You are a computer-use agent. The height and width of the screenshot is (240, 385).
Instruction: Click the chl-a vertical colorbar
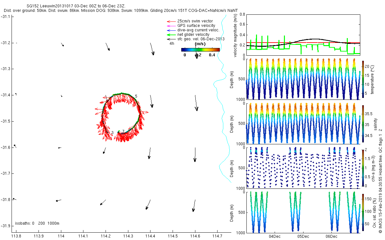[x=363, y=167]
